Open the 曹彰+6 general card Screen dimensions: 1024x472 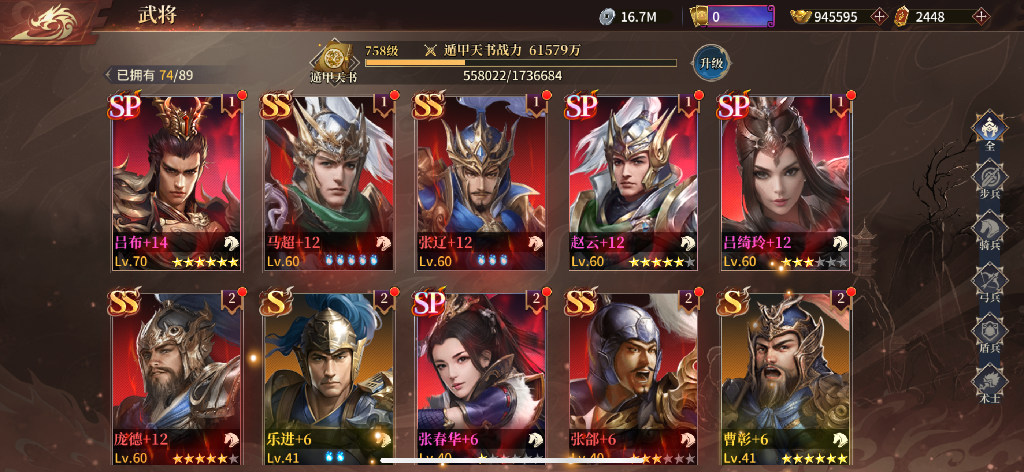pyautogui.click(x=785, y=378)
